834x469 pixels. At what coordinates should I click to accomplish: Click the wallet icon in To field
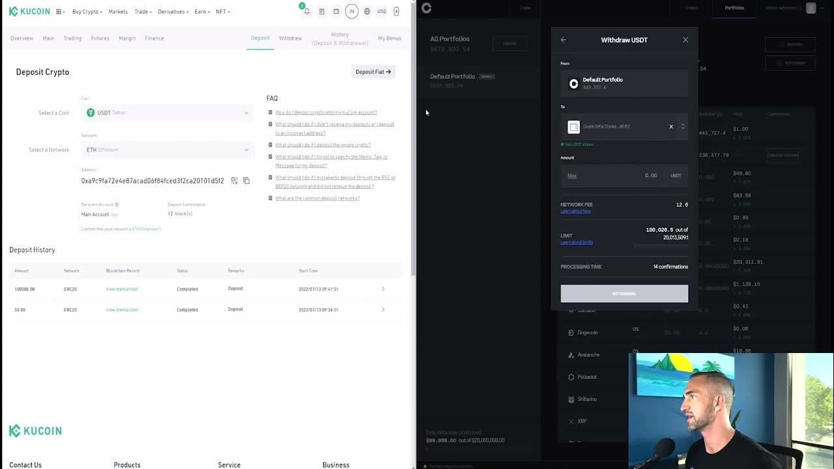click(573, 127)
